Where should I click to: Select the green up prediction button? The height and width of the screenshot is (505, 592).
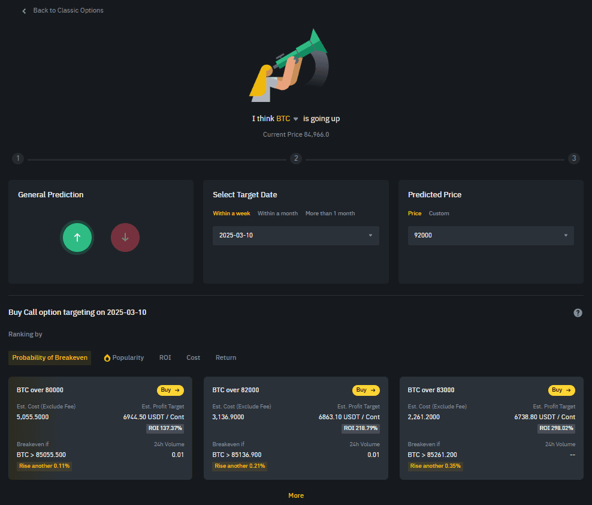[77, 238]
